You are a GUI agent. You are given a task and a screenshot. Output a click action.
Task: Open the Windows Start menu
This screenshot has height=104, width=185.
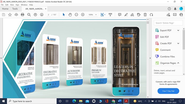pyautogui.click(x=3, y=101)
